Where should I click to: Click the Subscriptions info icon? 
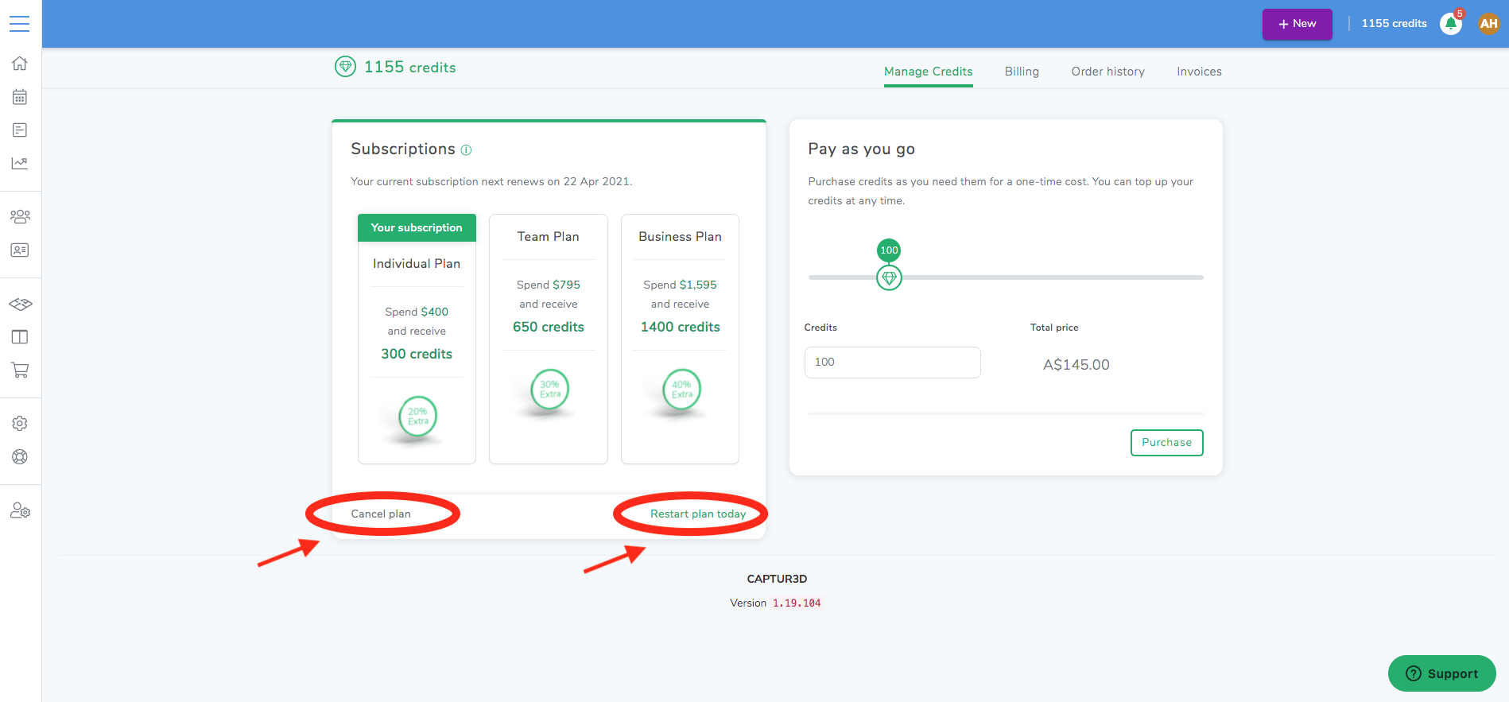pyautogui.click(x=467, y=149)
